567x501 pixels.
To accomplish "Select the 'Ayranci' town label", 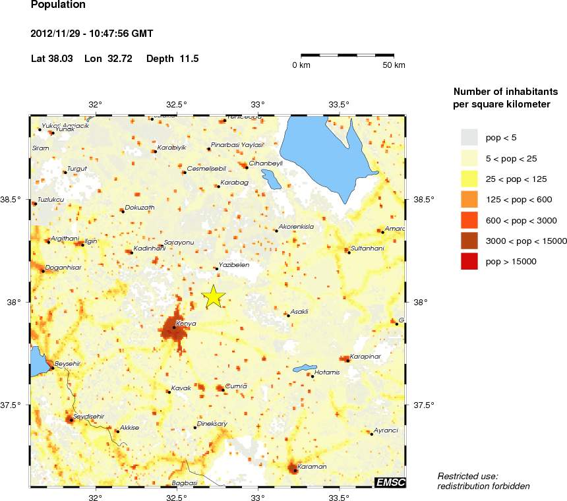I will 386,430.
